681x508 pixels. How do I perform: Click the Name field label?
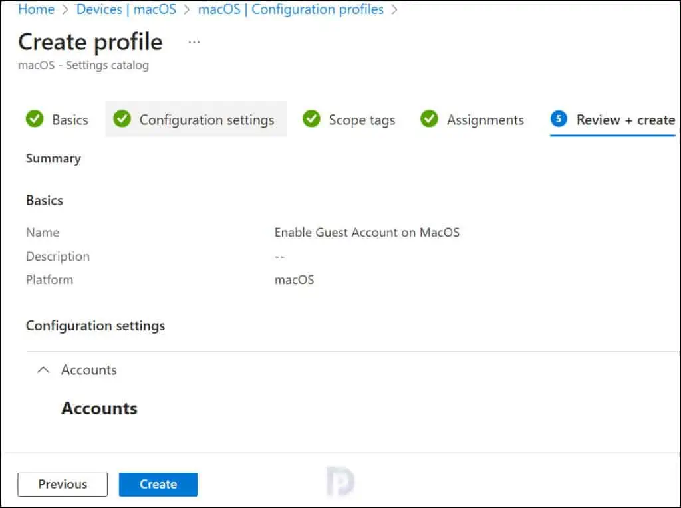43,233
